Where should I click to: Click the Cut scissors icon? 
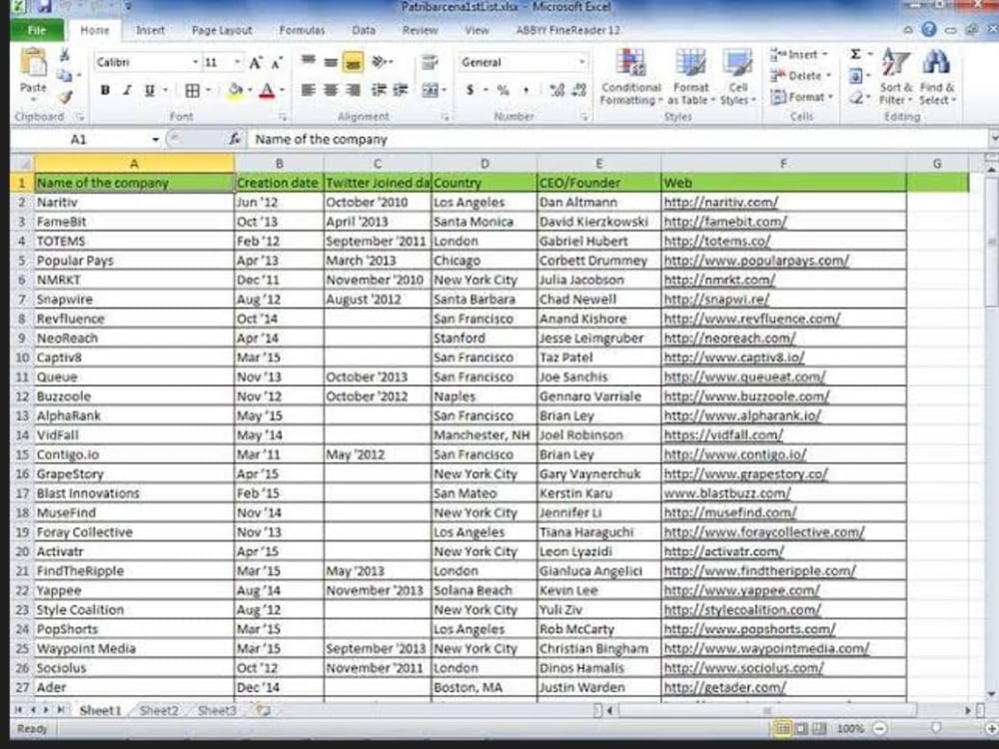click(65, 55)
